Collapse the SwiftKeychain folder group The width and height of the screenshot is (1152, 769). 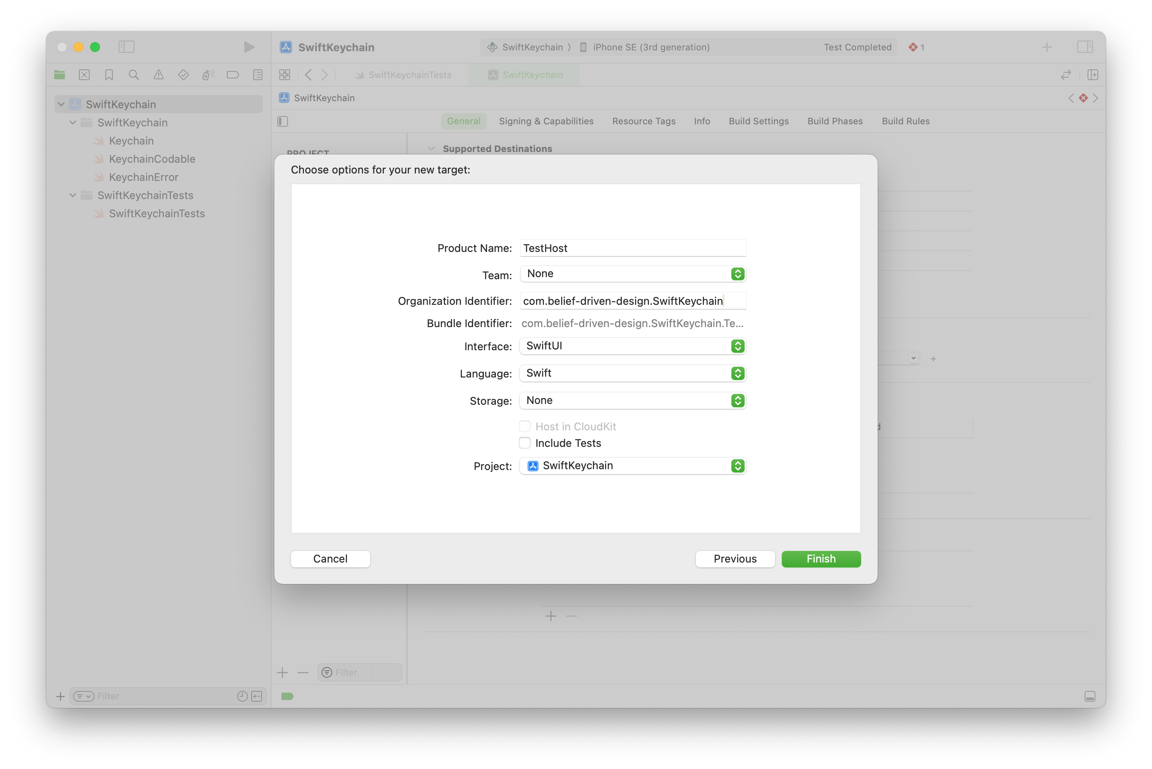[x=73, y=122]
